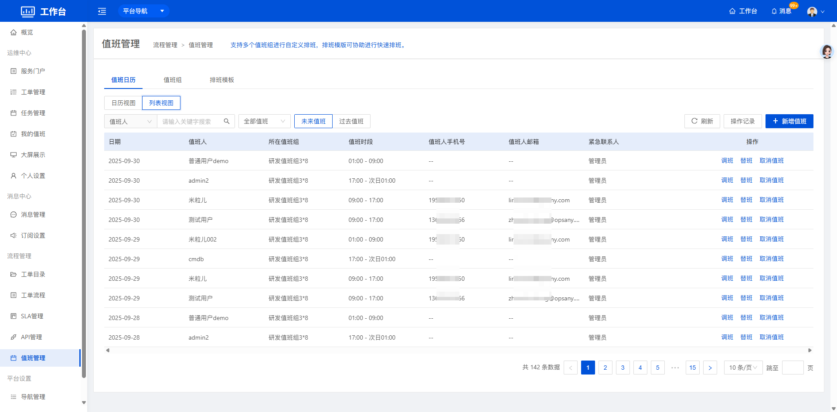Collapse the sidebar with the menu fold icon
The width and height of the screenshot is (837, 412).
(102, 11)
